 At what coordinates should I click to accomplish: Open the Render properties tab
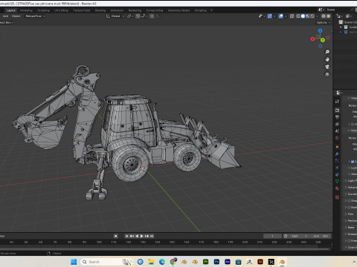pos(337,111)
